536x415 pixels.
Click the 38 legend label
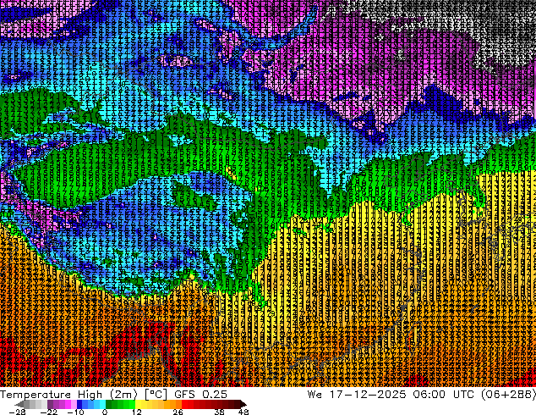(x=220, y=412)
